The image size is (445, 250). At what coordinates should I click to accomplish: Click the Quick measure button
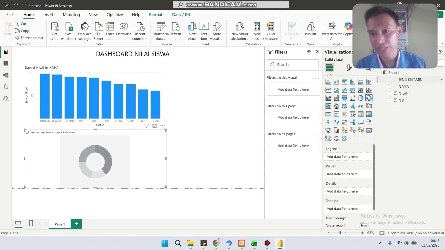click(x=271, y=31)
